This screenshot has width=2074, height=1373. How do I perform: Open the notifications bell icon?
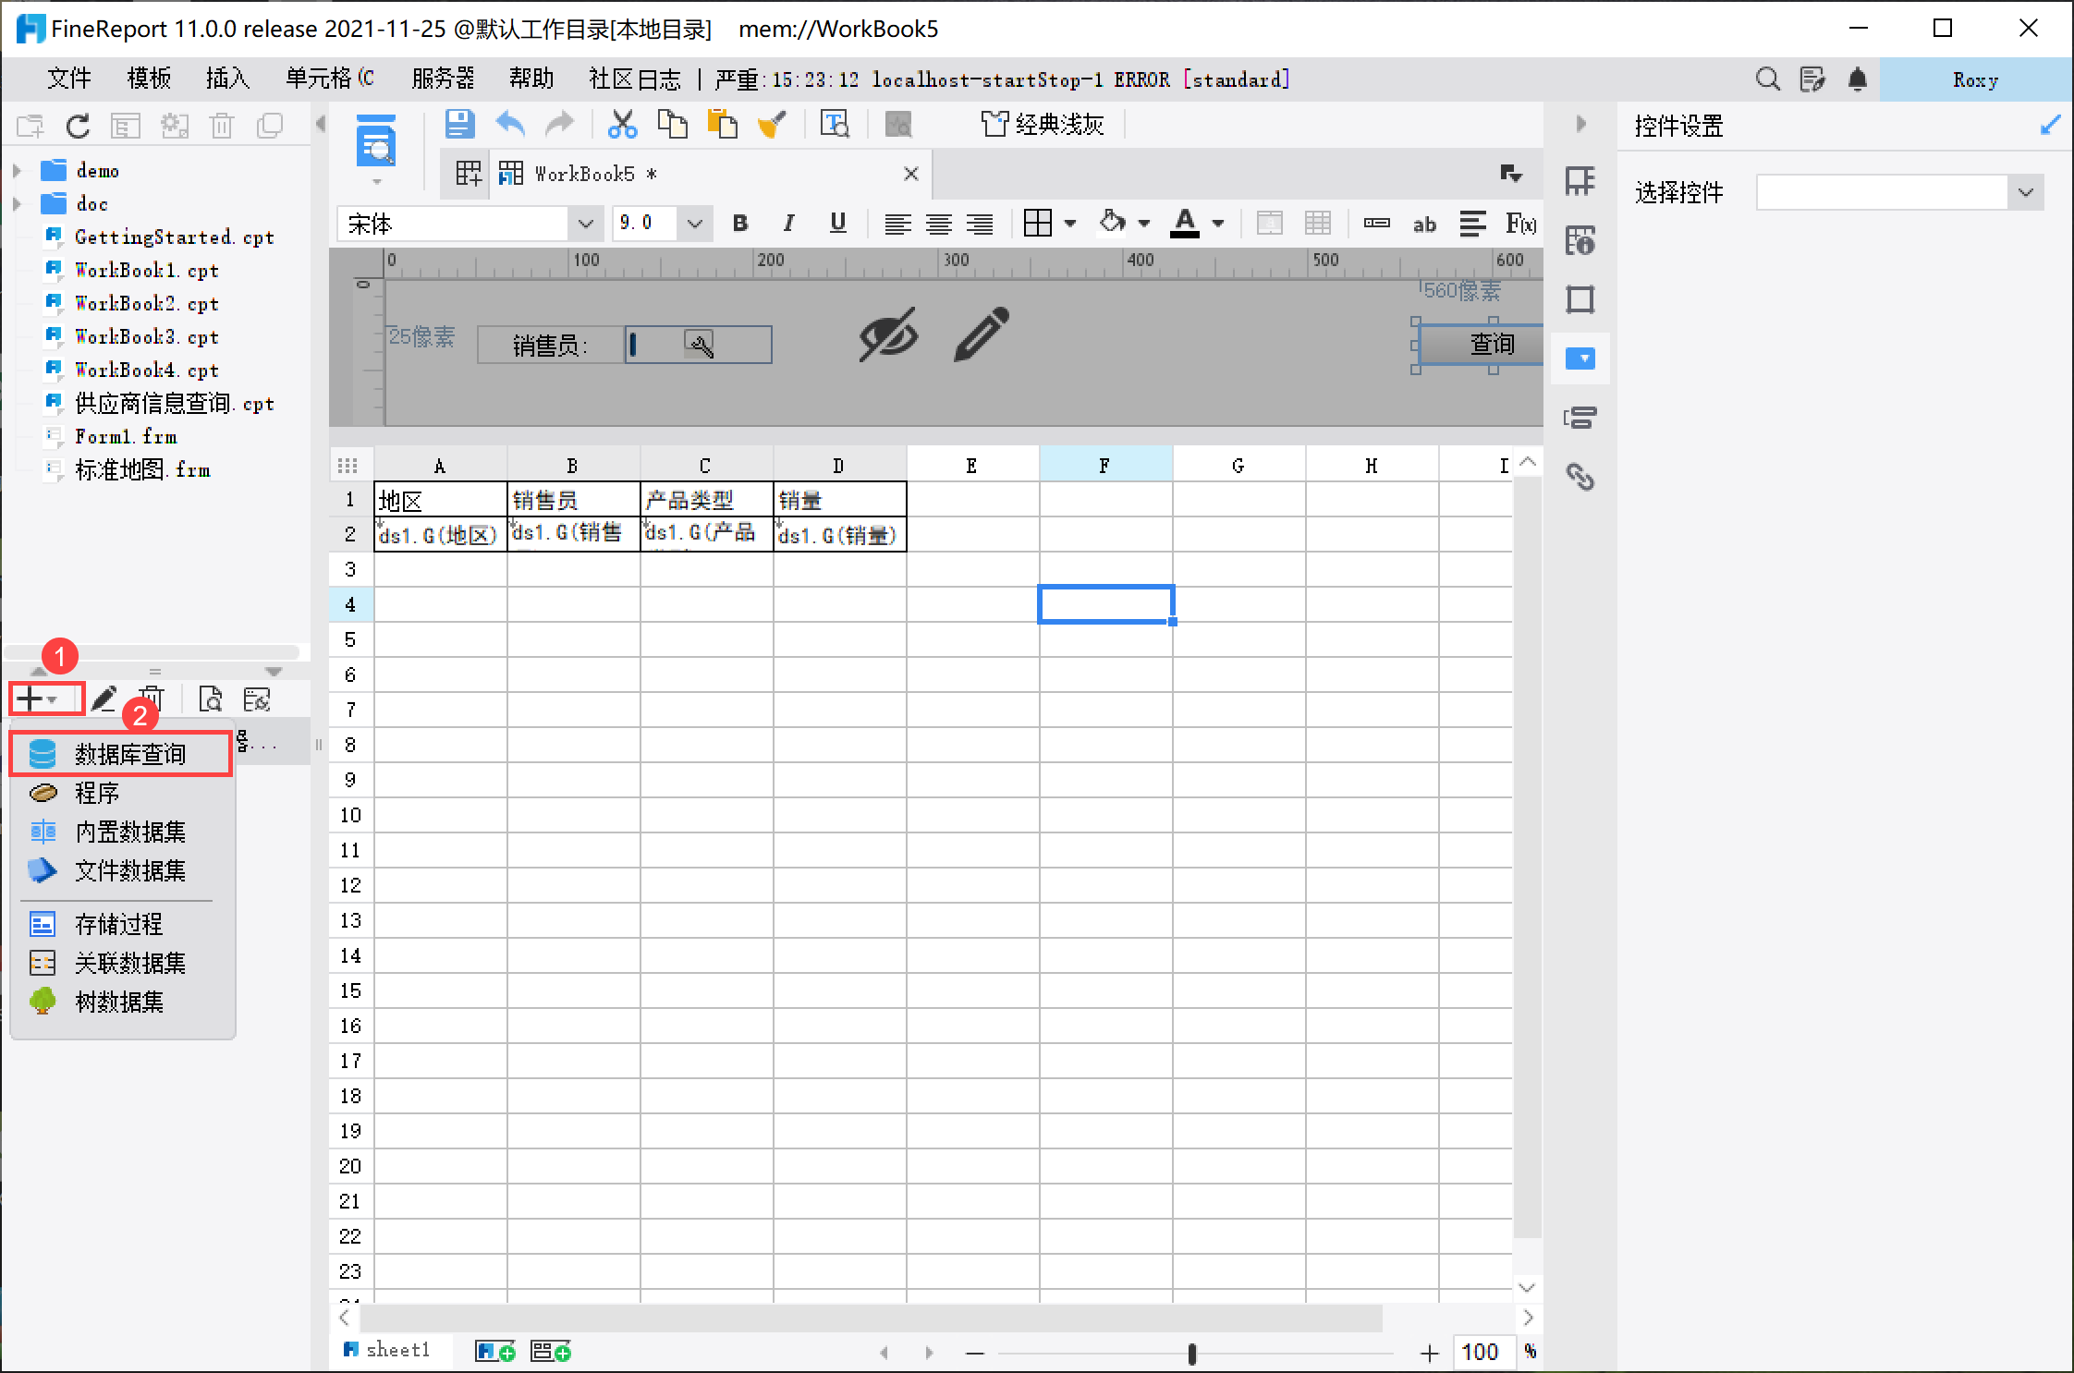coord(1858,79)
